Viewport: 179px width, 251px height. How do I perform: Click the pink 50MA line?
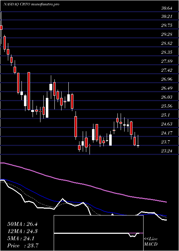tap(83, 184)
